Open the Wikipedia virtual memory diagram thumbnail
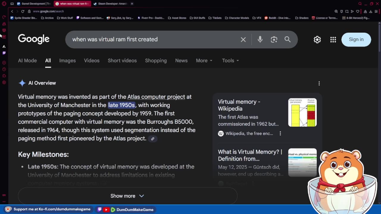 point(302,112)
